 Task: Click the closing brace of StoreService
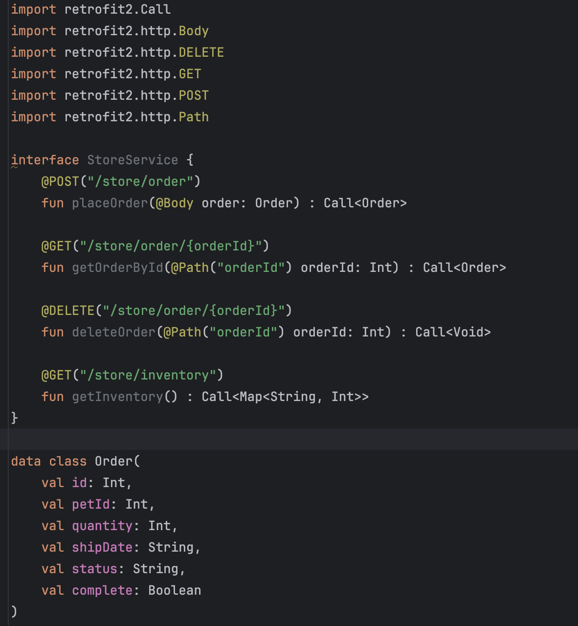(15, 418)
